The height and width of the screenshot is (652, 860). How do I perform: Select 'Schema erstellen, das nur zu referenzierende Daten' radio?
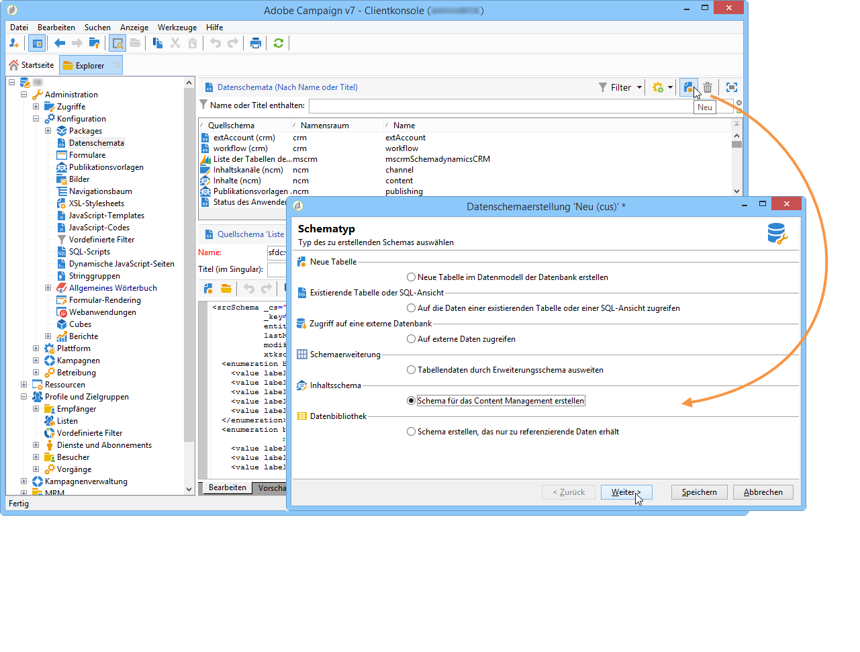click(x=411, y=432)
